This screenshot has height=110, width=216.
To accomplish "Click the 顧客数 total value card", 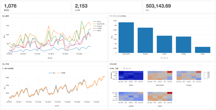I will (35, 7).
